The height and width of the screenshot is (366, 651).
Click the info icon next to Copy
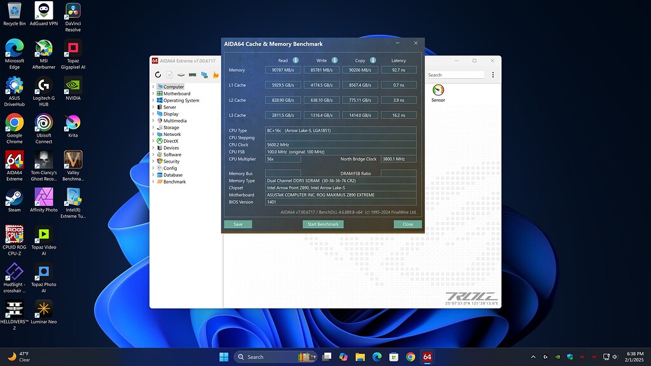[x=373, y=60]
